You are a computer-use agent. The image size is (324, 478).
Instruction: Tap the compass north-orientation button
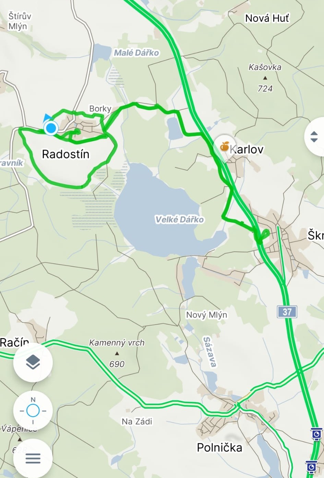pos(33,410)
